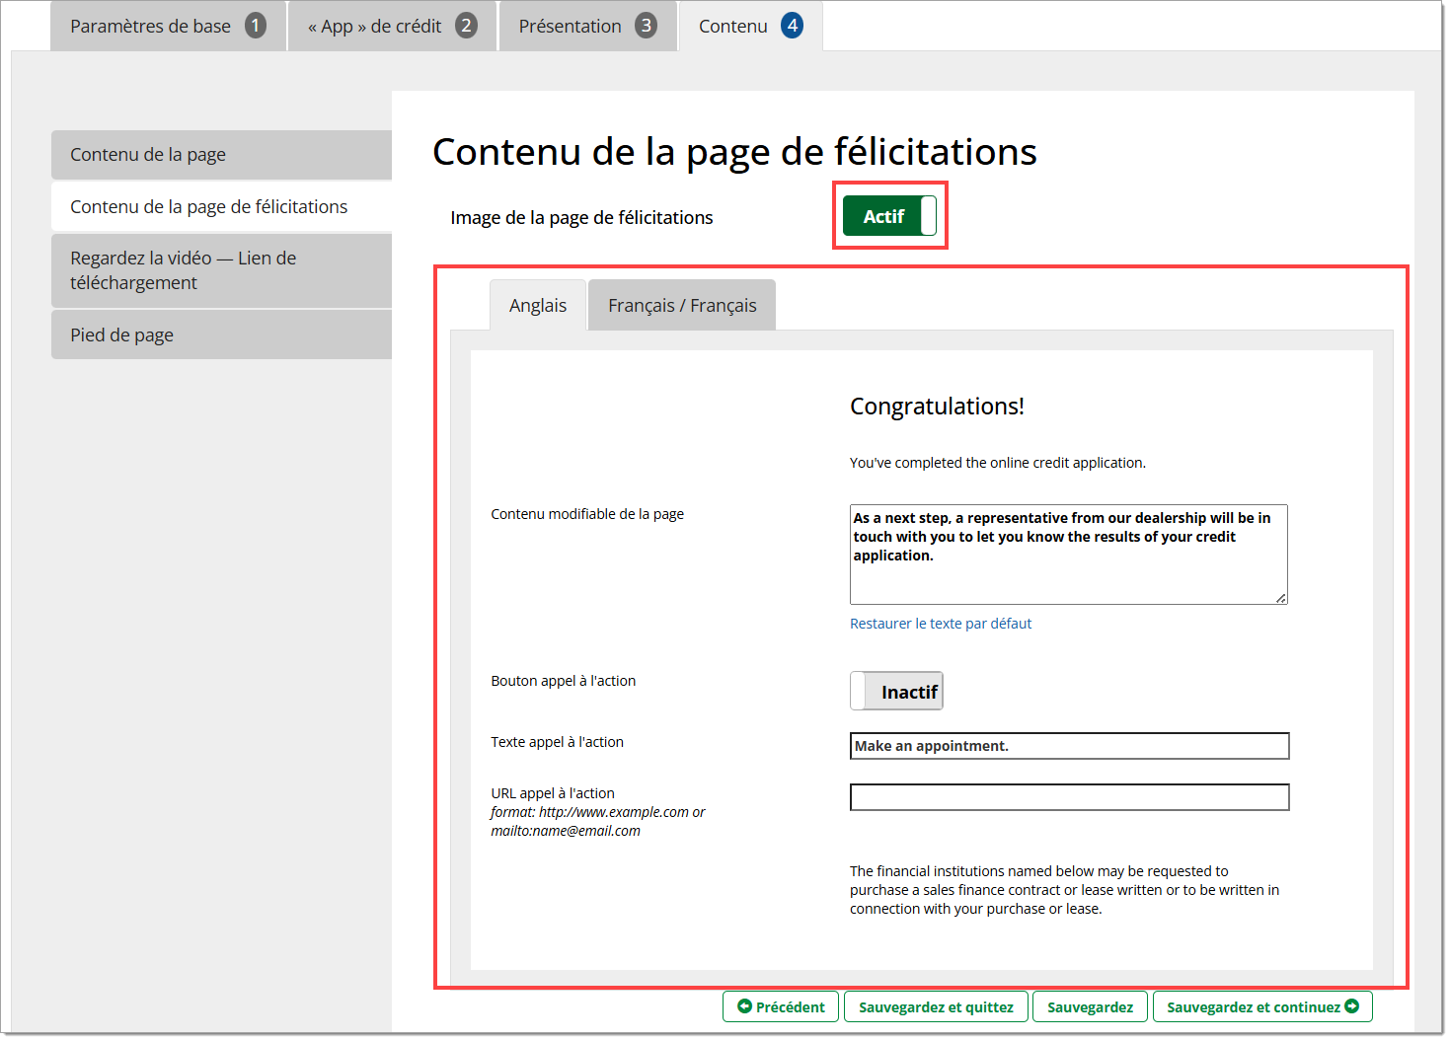This screenshot has height=1040, width=1449.
Task: Toggle the Actif congratulations image switch
Action: 888,216
